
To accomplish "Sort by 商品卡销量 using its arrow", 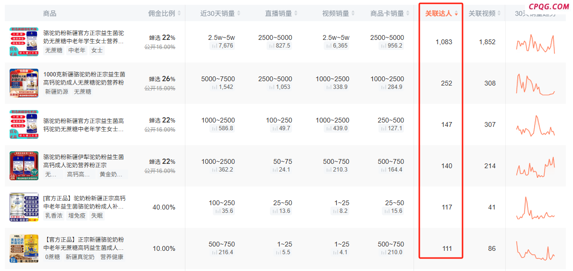I will [x=408, y=13].
